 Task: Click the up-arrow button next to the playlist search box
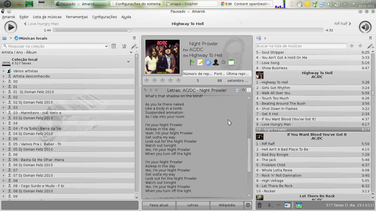pos(352,46)
